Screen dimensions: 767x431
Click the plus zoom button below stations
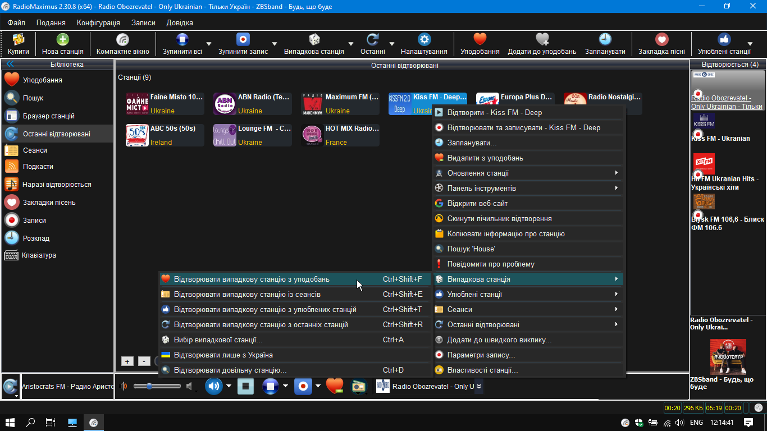(x=127, y=361)
